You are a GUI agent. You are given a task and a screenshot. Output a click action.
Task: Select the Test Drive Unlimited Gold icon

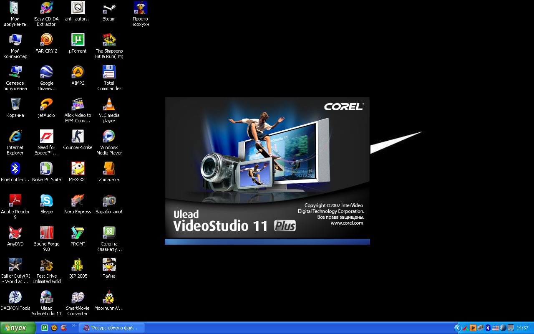point(46,265)
